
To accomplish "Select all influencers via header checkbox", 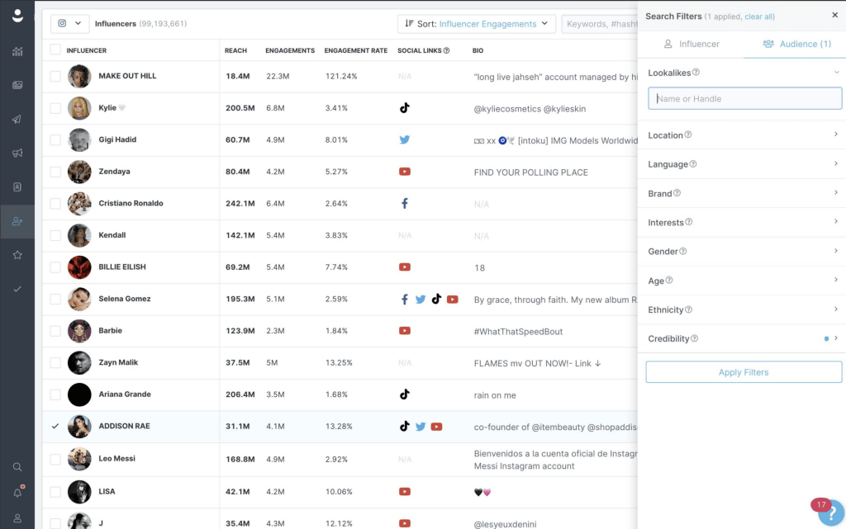I will pos(55,50).
